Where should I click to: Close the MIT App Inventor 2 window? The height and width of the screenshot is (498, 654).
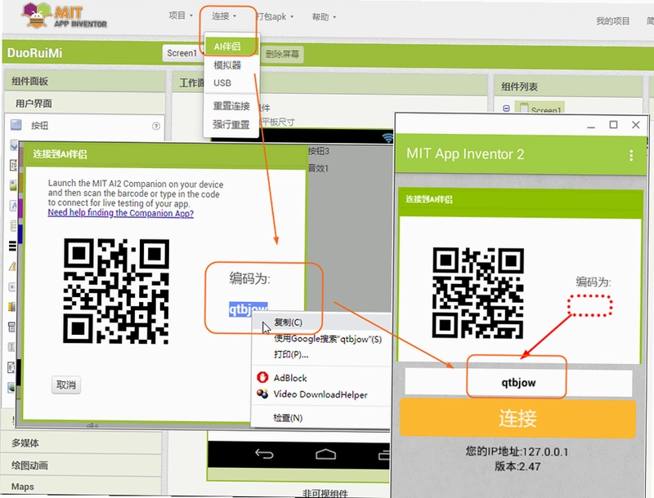(636, 124)
